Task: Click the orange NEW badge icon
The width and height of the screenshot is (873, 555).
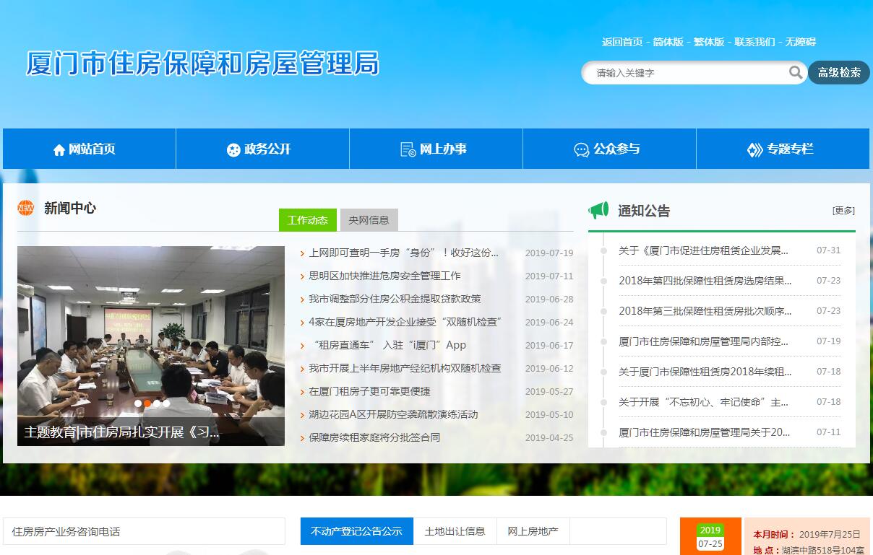Action: (x=26, y=208)
